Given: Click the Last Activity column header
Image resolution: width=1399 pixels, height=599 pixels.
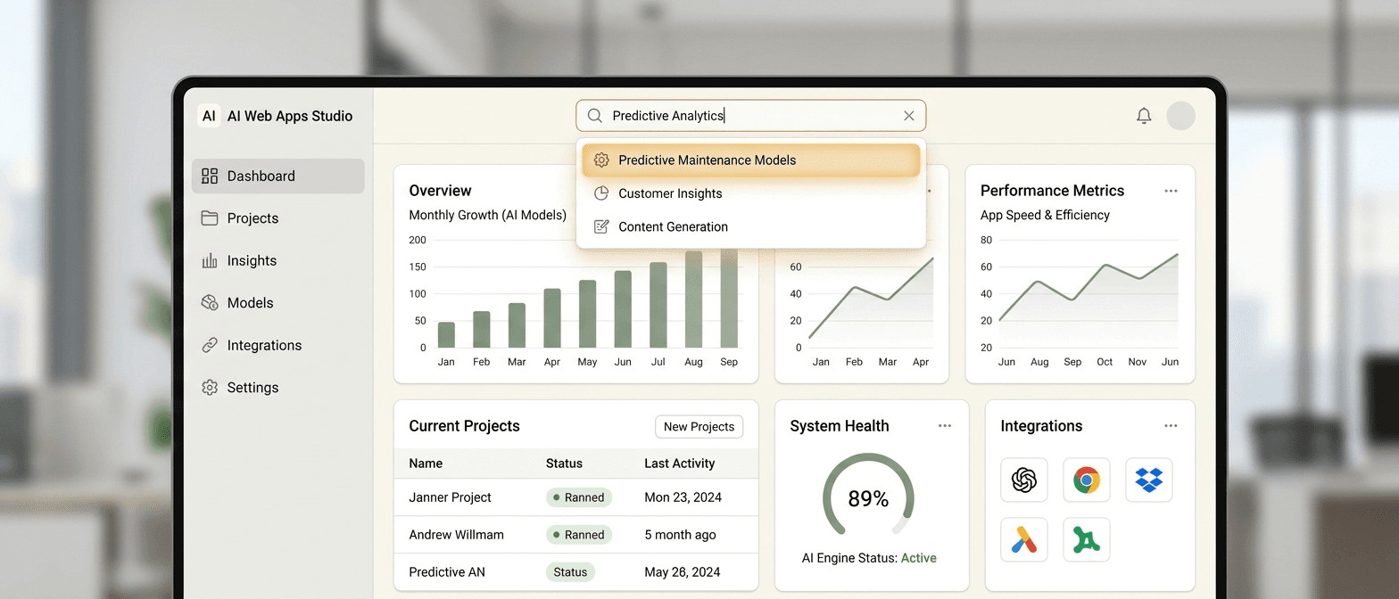Looking at the screenshot, I should coord(680,464).
